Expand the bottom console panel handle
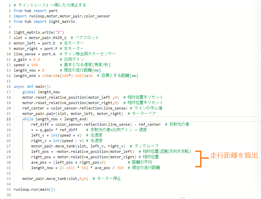This screenshot has height=199, width=261. 182,197
